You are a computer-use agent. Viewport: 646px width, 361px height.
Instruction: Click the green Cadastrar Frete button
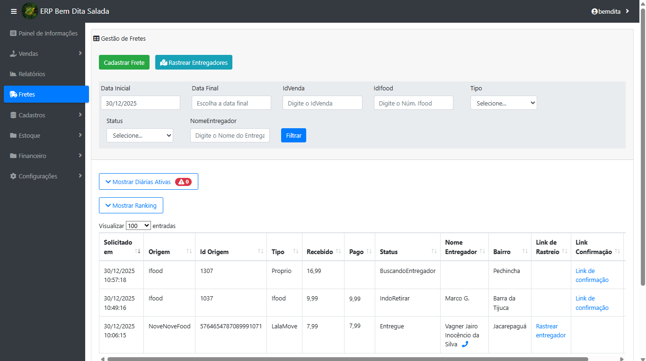click(x=124, y=62)
